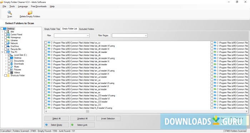Click the Network icon in tree
This screenshot has height=133, width=250.
(8, 43)
